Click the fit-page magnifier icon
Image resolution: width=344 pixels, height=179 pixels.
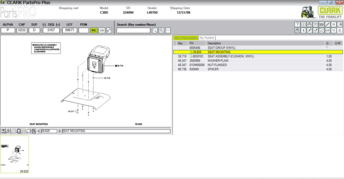pyautogui.click(x=19, y=131)
